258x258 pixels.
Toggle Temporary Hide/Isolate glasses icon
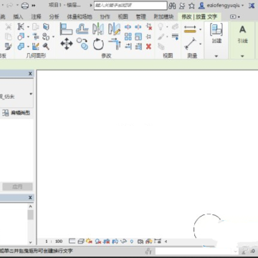[123, 242]
